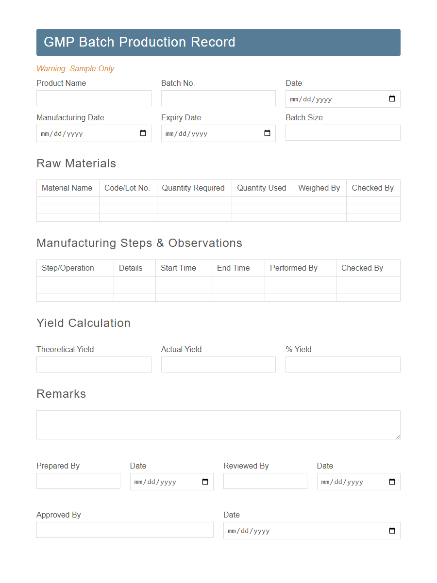Click the % Yield input field
This screenshot has width=437, height=583.
coord(343,364)
